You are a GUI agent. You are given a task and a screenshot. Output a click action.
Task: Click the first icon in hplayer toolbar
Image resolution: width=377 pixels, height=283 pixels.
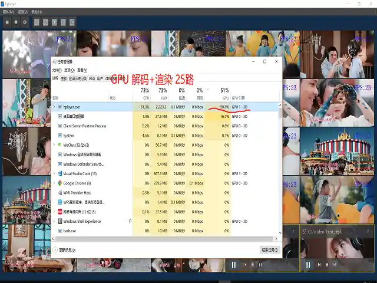(6, 22)
